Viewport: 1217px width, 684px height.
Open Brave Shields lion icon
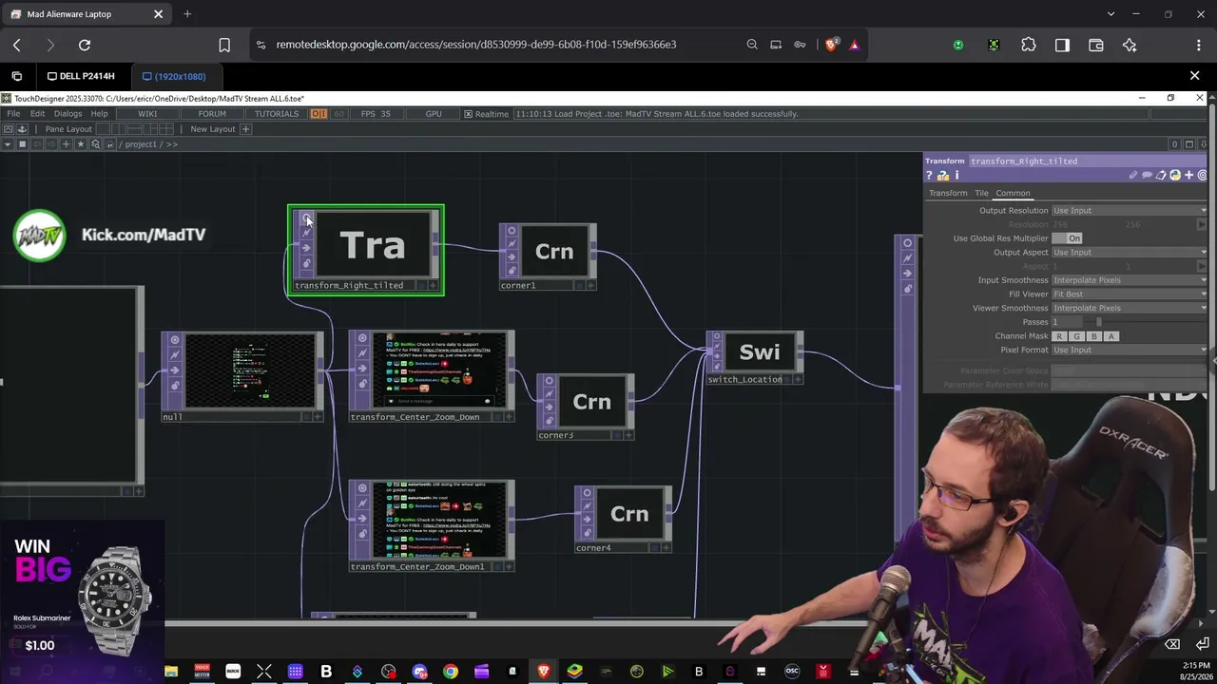pyautogui.click(x=832, y=45)
